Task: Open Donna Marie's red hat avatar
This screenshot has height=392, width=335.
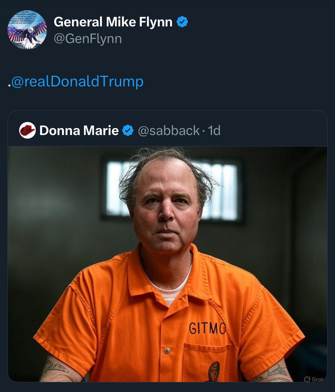Action: click(27, 130)
